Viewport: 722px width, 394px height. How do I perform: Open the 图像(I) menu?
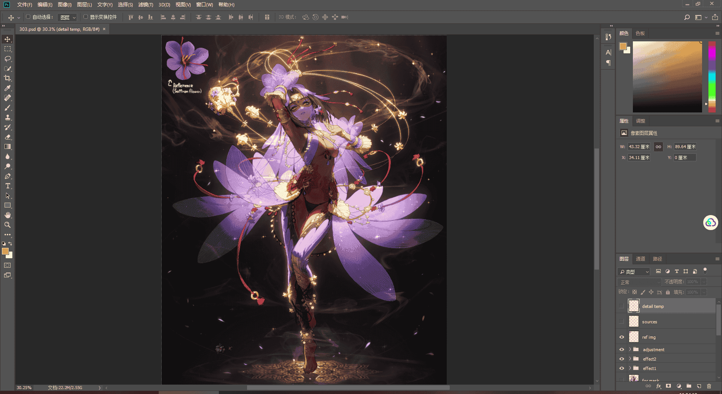[x=65, y=5]
